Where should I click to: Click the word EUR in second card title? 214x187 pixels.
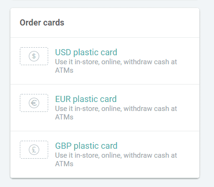tap(63, 99)
